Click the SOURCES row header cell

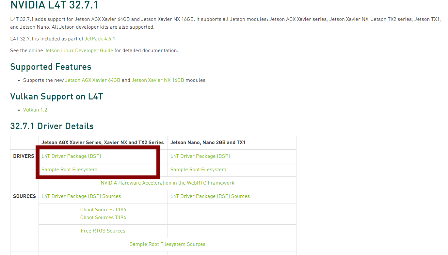(x=24, y=220)
